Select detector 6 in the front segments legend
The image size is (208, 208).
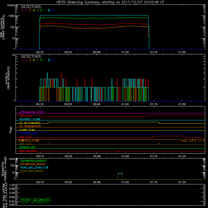coord(41,10)
